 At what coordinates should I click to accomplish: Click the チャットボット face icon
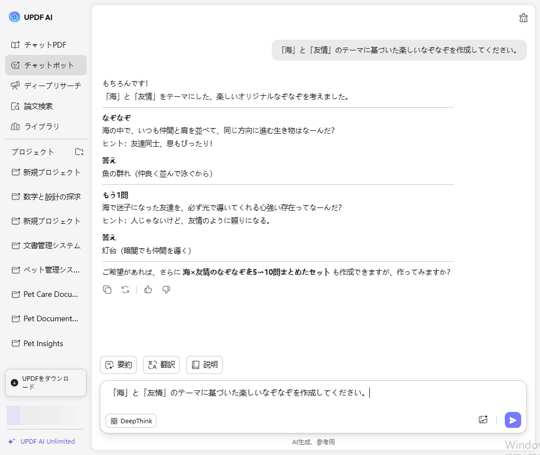pyautogui.click(x=15, y=65)
